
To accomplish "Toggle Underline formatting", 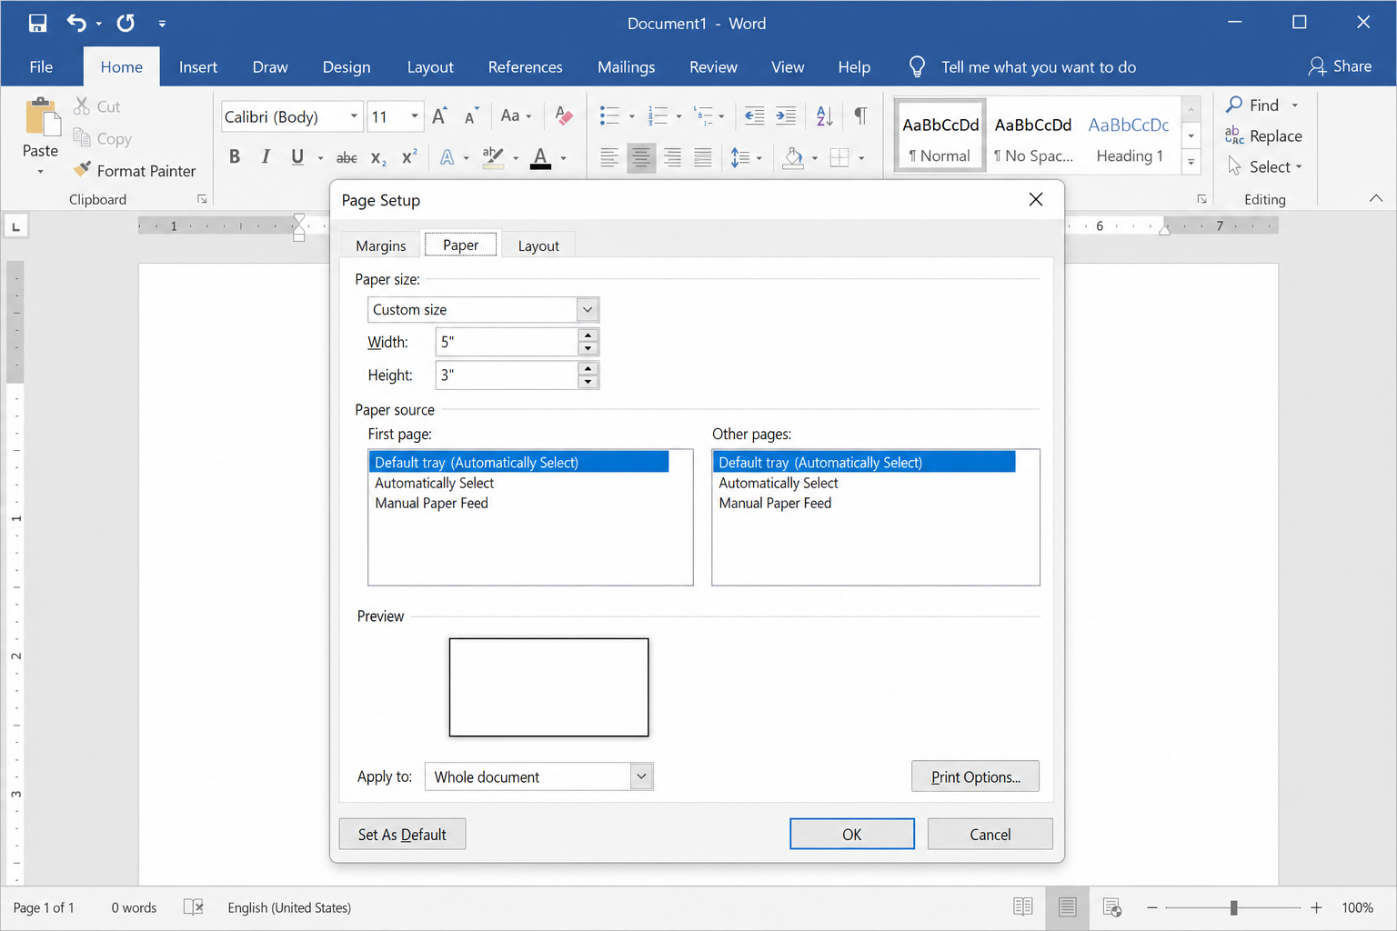I will coord(297,156).
